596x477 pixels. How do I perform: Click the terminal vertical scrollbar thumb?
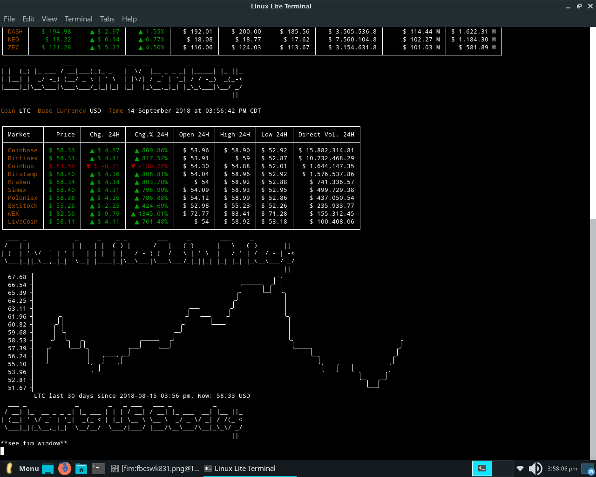point(593,339)
